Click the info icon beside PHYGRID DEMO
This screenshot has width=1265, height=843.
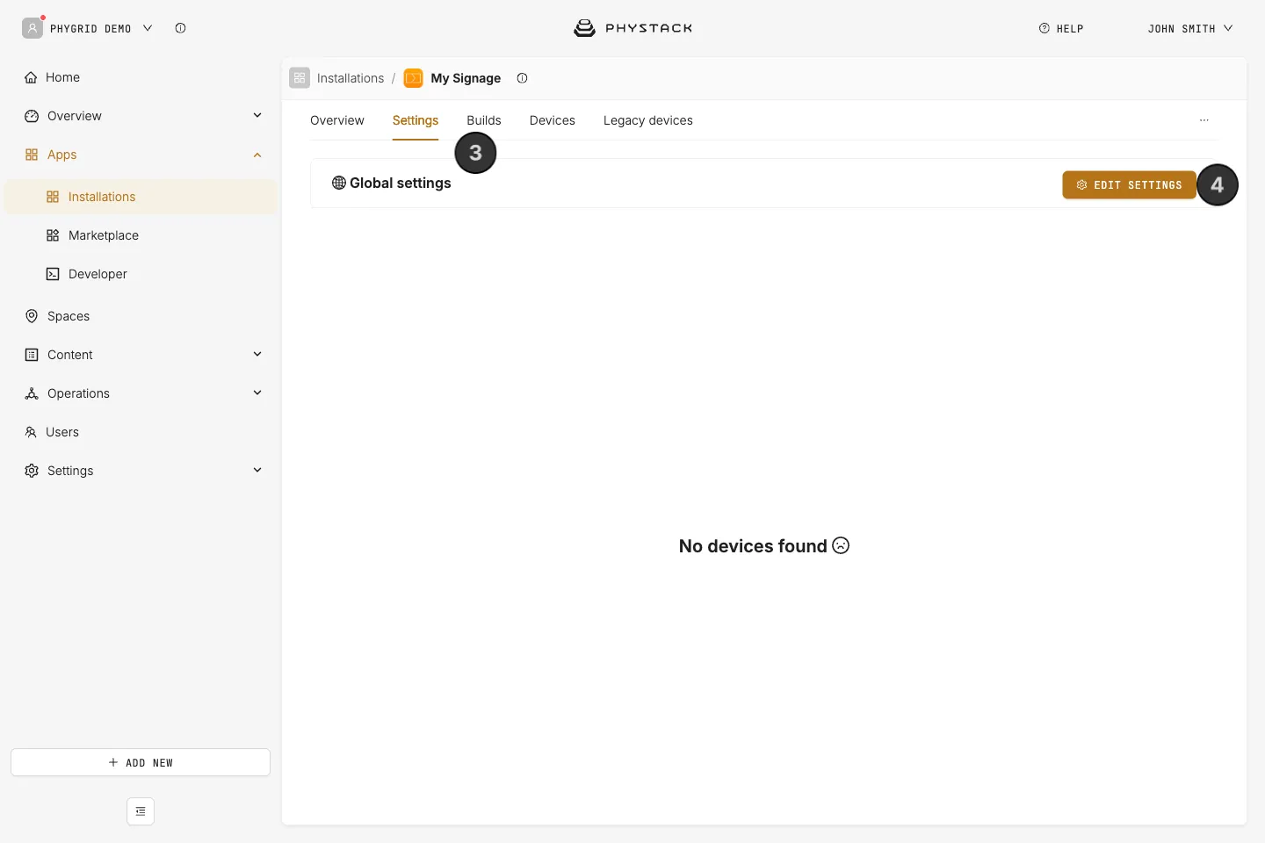180,28
